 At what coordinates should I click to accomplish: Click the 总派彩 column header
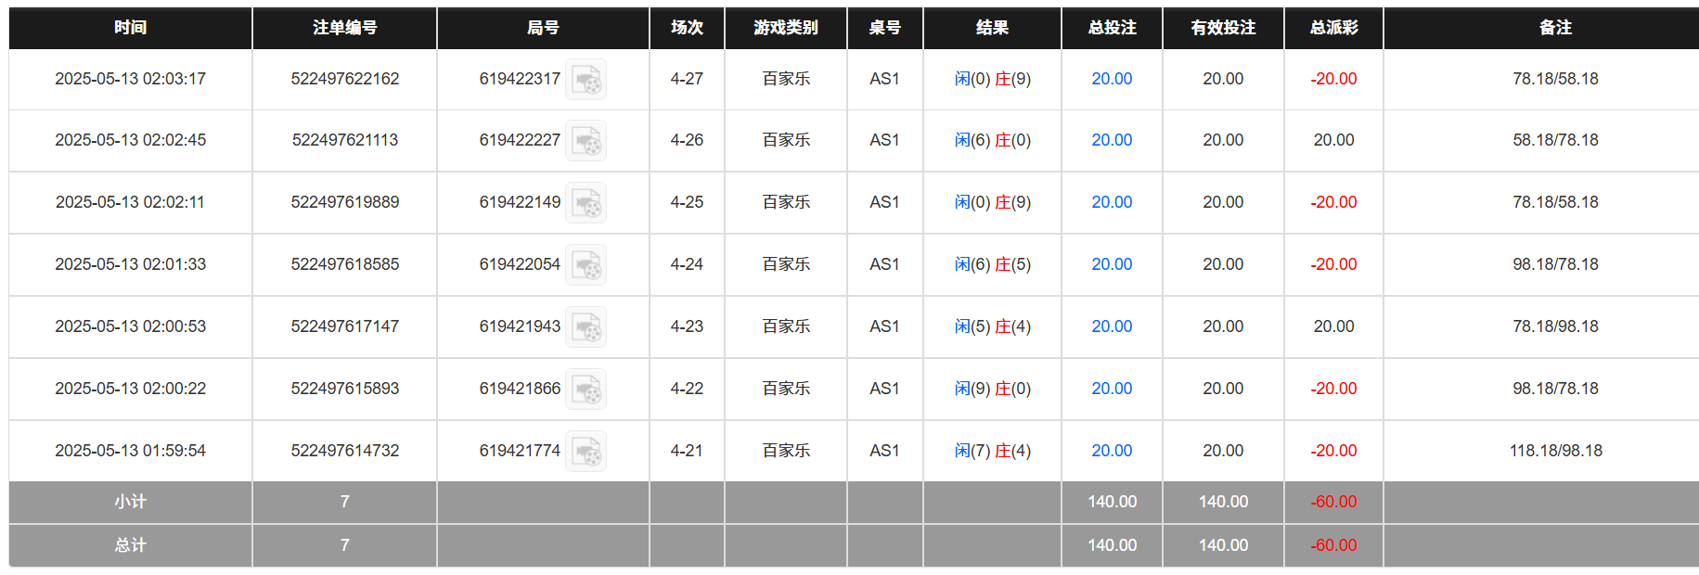pos(1333,28)
